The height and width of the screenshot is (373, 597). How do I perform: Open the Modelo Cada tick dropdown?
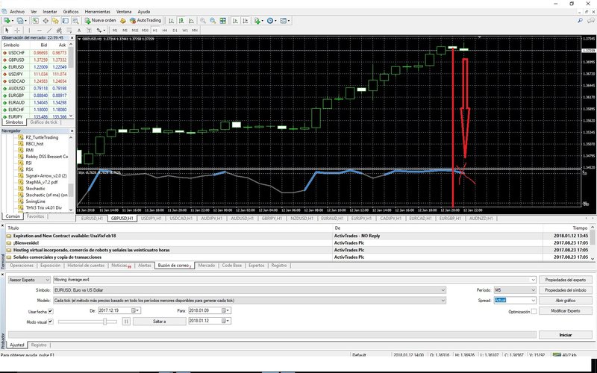pyautogui.click(x=249, y=301)
